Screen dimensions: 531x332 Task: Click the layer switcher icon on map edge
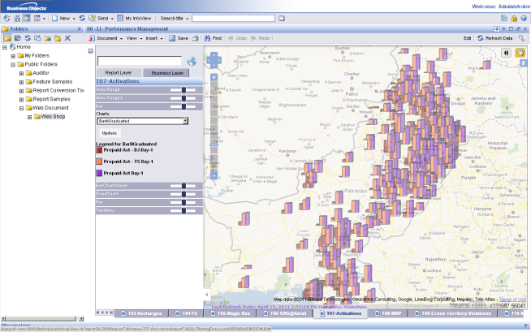[524, 63]
